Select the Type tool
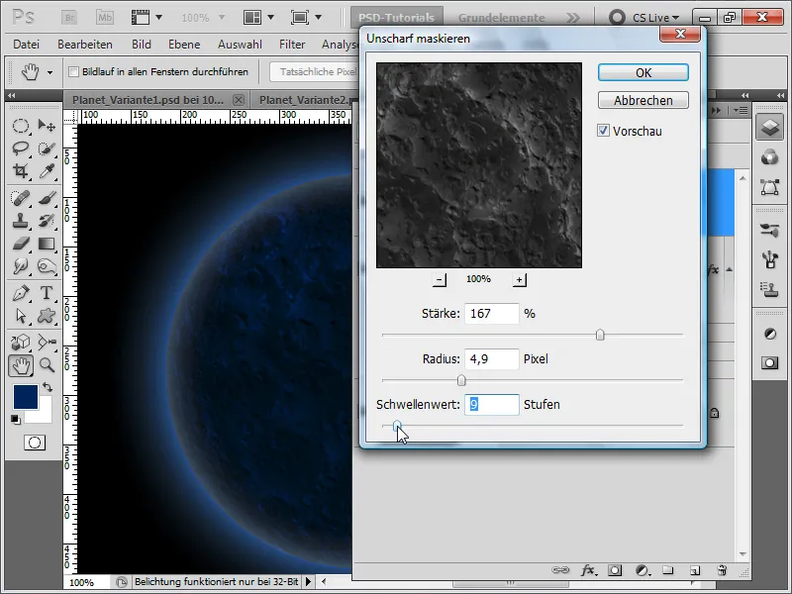The width and height of the screenshot is (792, 594). click(47, 293)
